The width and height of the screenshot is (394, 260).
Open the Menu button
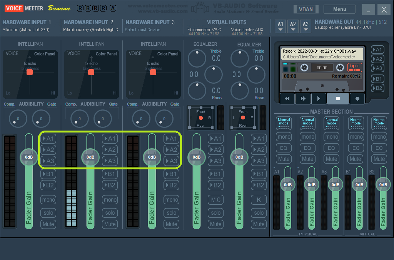point(339,9)
